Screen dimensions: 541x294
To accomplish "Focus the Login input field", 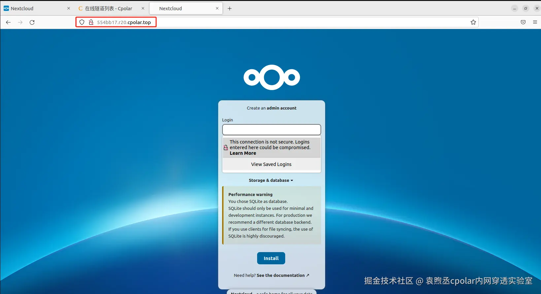I will [272, 130].
